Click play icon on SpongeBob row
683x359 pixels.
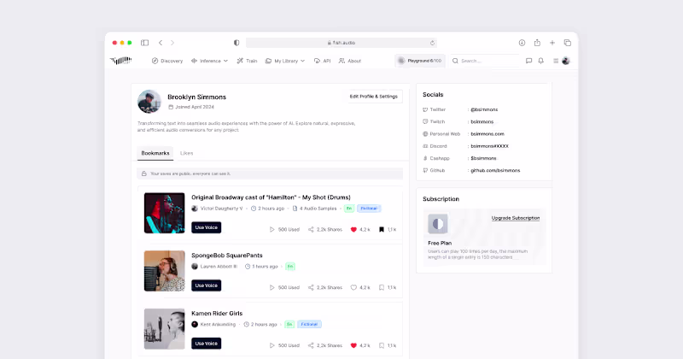pos(271,287)
